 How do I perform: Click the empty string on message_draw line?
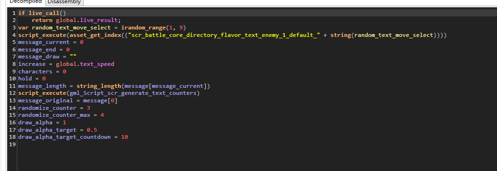point(73,57)
